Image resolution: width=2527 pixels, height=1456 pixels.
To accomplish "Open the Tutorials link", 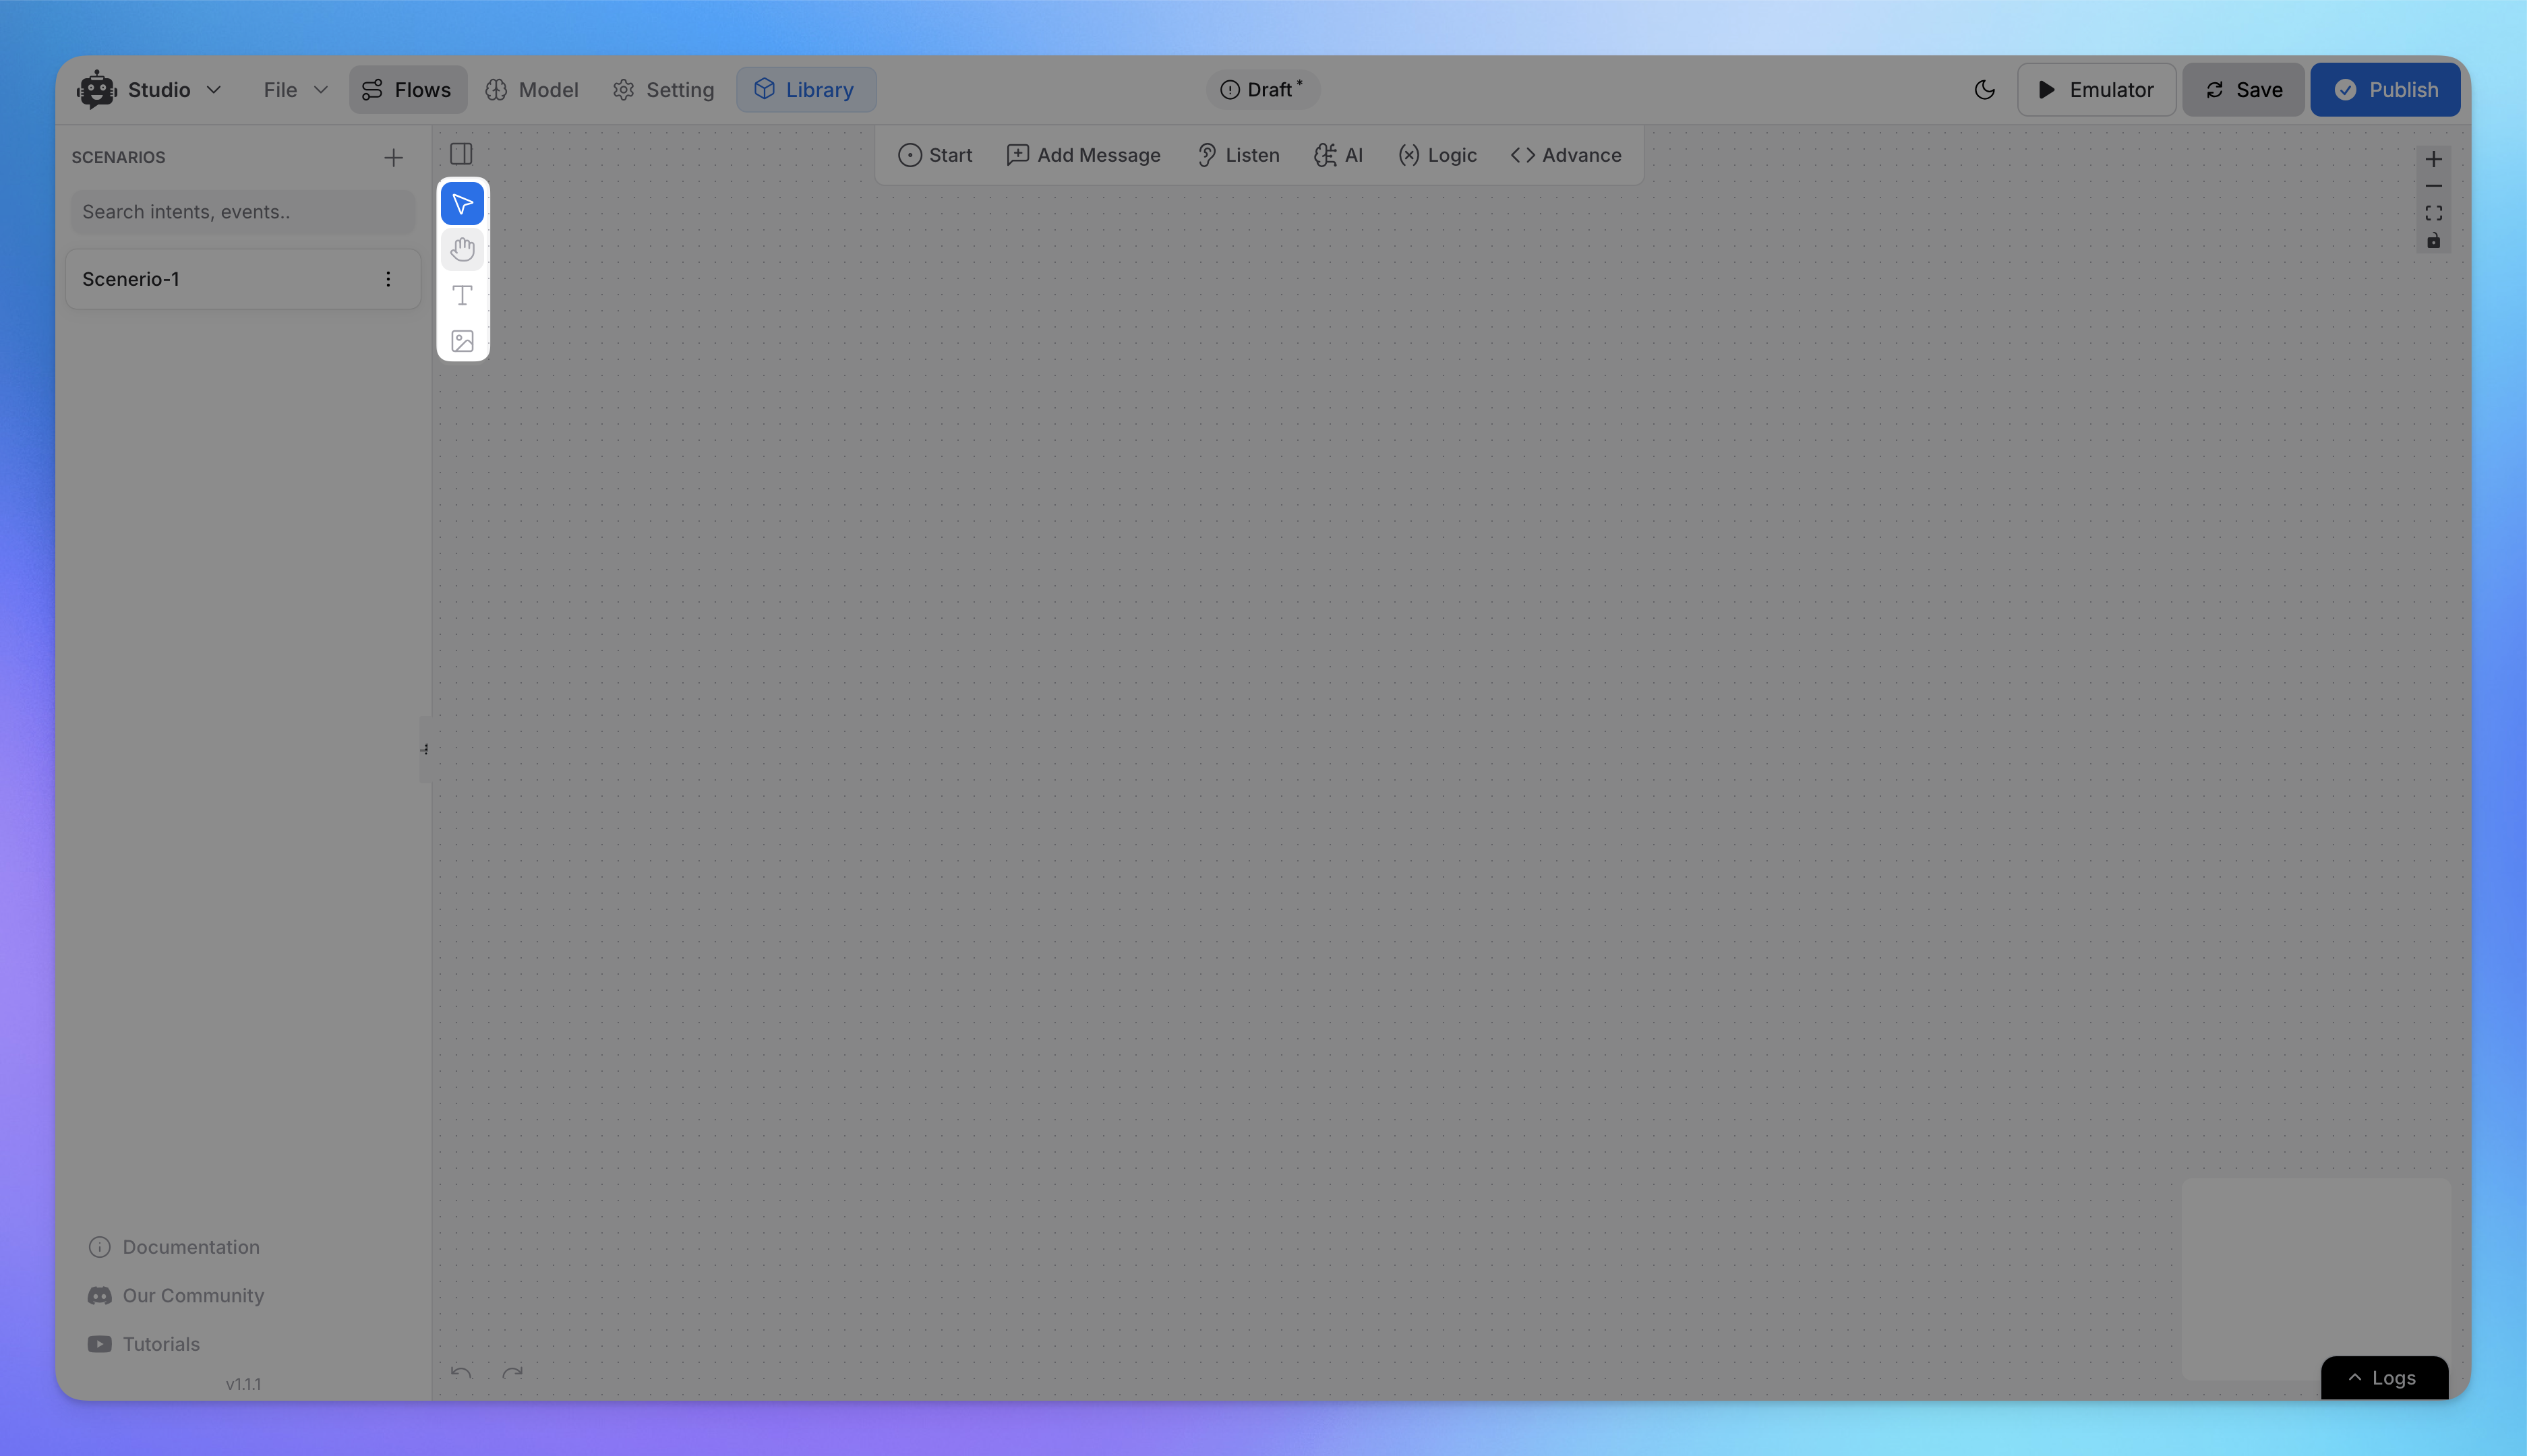I will [x=144, y=1344].
